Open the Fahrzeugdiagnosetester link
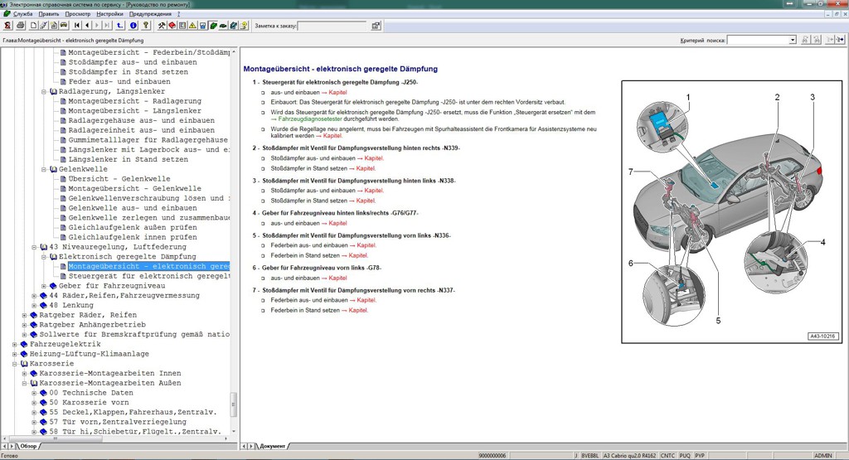Viewport: 849px width, 460px height. (x=307, y=119)
